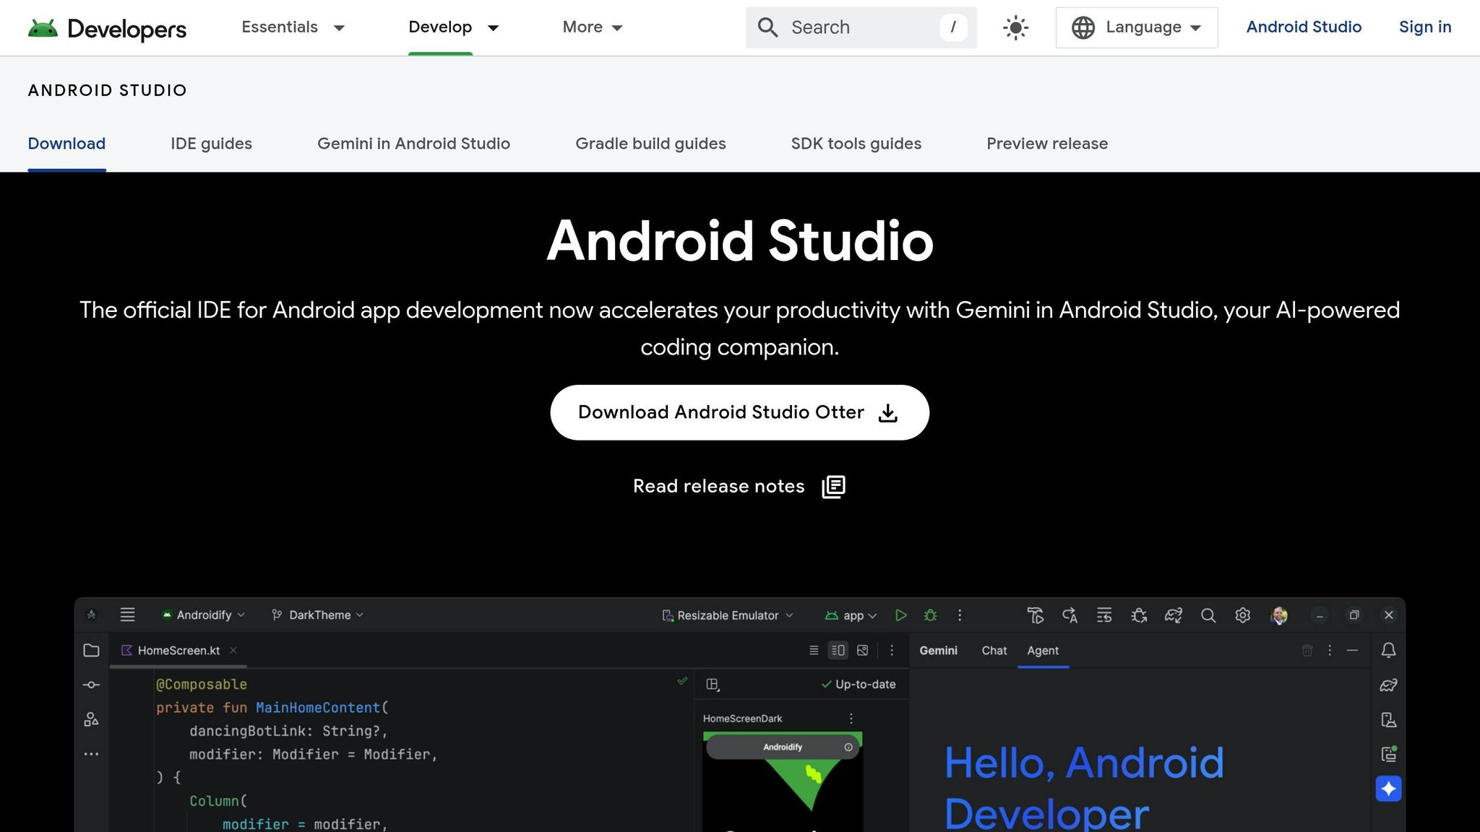The width and height of the screenshot is (1480, 832).
Task: Clear Gemini conversation with trash icon
Action: coord(1307,651)
